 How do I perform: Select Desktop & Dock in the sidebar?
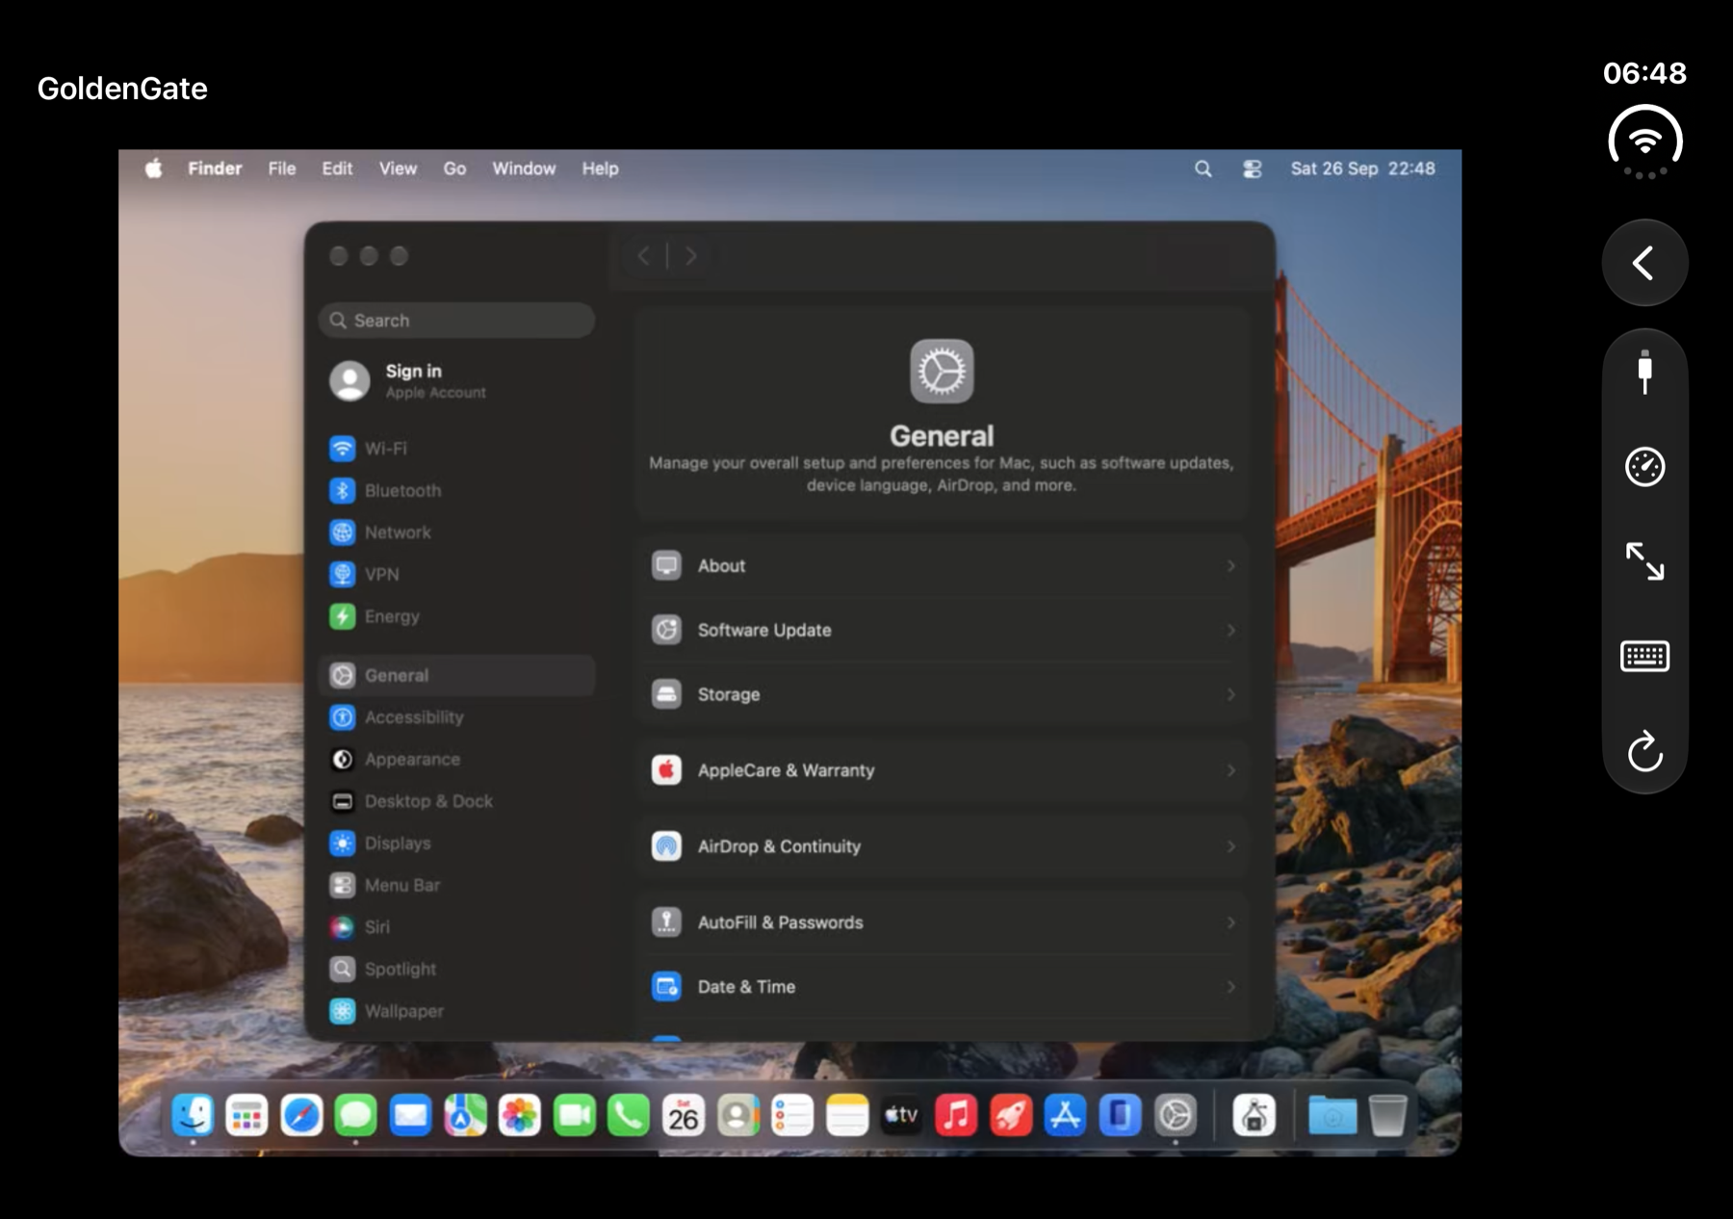pyautogui.click(x=456, y=801)
